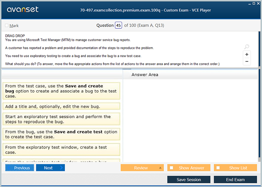
Task: Click the avanset logo
Action: pos(23,9)
